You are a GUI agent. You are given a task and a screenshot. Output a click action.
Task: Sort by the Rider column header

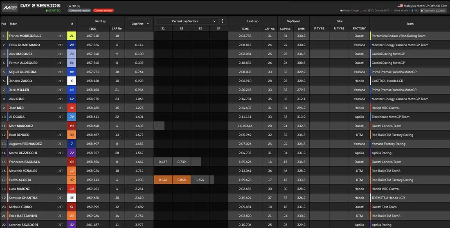coord(13,24)
